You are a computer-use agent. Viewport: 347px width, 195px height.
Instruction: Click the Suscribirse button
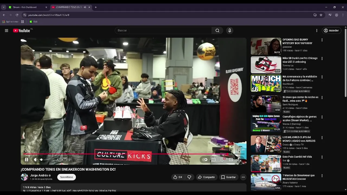pos(66,177)
